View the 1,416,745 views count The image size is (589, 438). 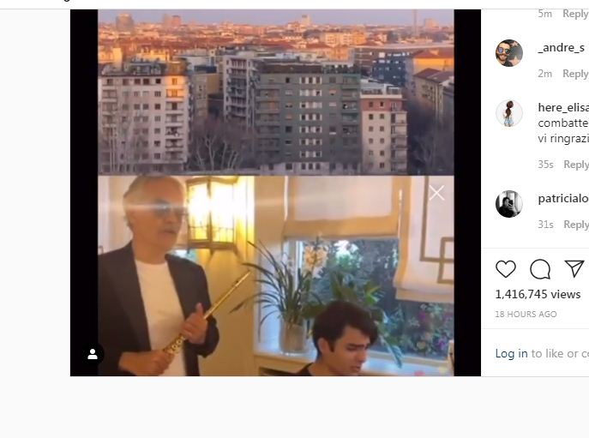click(x=538, y=294)
